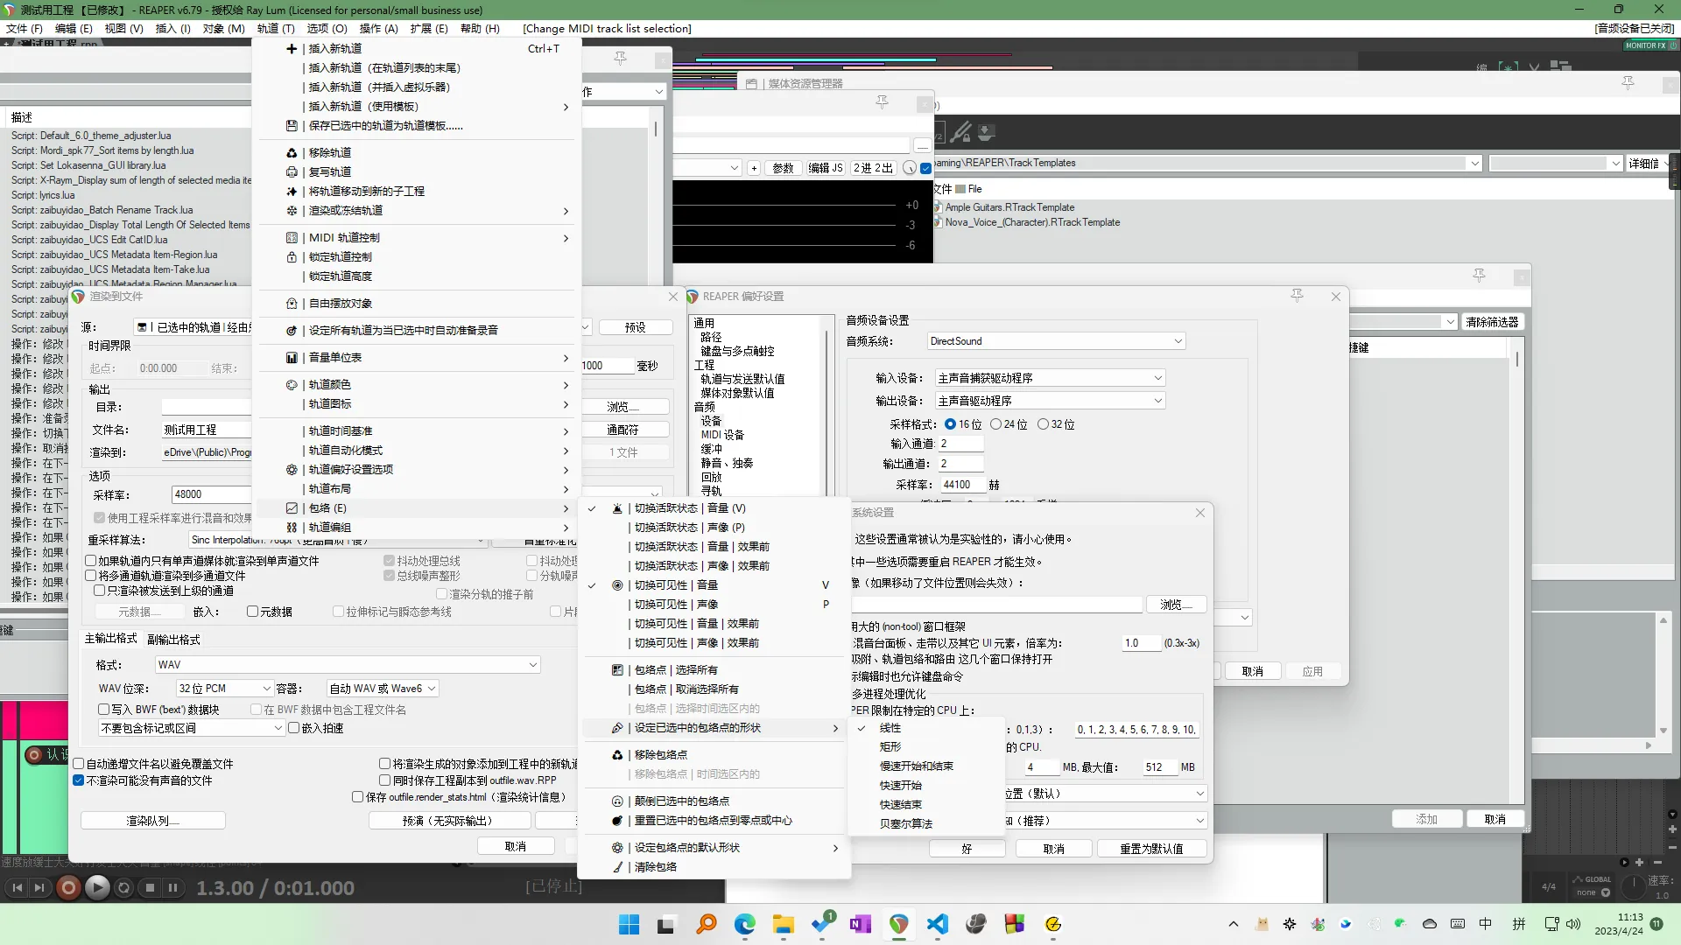The width and height of the screenshot is (1681, 945).
Task: Select the 32 位 sample format radio button
Action: click(1043, 424)
